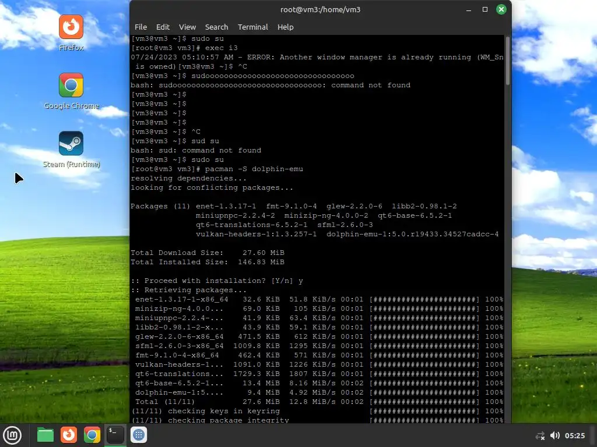The width and height of the screenshot is (597, 447).
Task: Click the terminal title bar text
Action: pos(320,9)
